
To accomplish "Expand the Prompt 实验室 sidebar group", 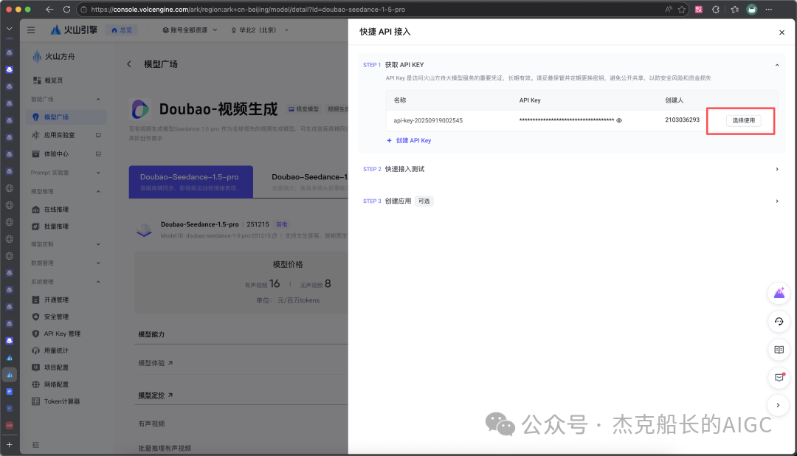I will (98, 173).
